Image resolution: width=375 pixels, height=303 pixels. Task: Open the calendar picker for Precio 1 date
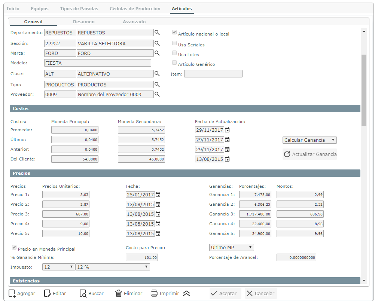(158, 195)
